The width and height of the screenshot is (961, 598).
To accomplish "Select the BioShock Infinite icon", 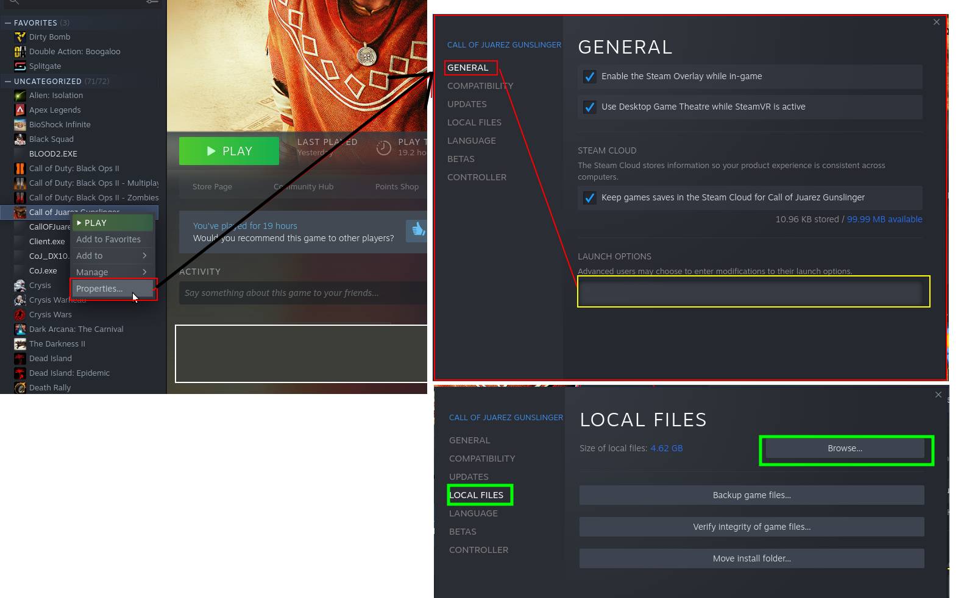I will point(20,125).
